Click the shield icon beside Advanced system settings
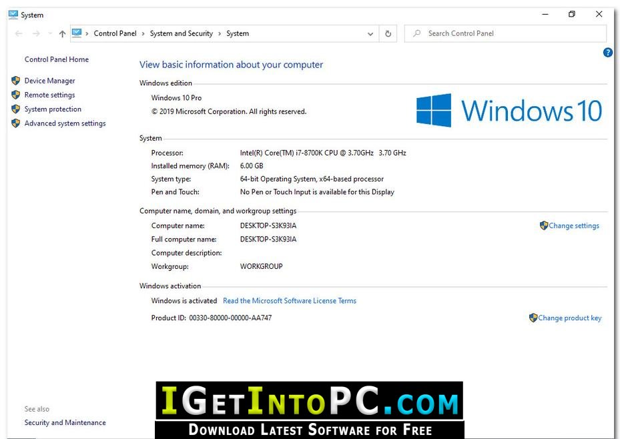This screenshot has width=620, height=439. (16, 123)
